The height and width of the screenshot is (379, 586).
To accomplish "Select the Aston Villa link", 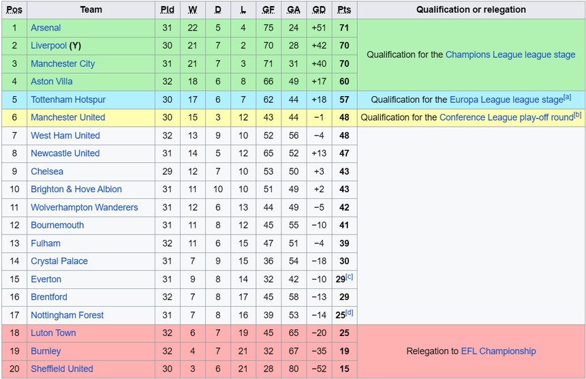I will pos(52,82).
